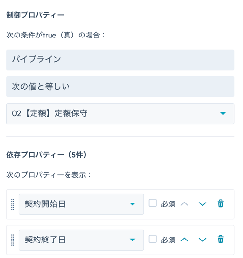Image resolution: width=243 pixels, height=258 pixels.
Task: Click the greyed up arrow beside 契約開始日
Action: (184, 204)
